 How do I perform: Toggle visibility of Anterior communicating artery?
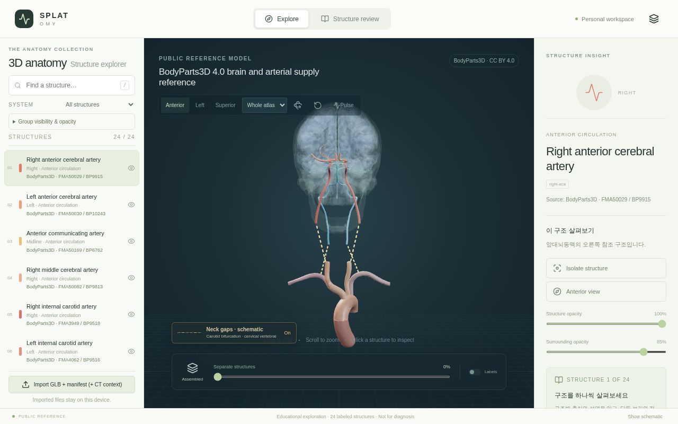(131, 241)
